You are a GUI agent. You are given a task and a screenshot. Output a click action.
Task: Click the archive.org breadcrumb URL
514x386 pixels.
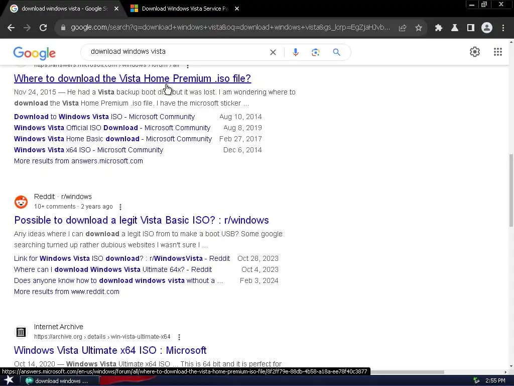pyautogui.click(x=102, y=337)
